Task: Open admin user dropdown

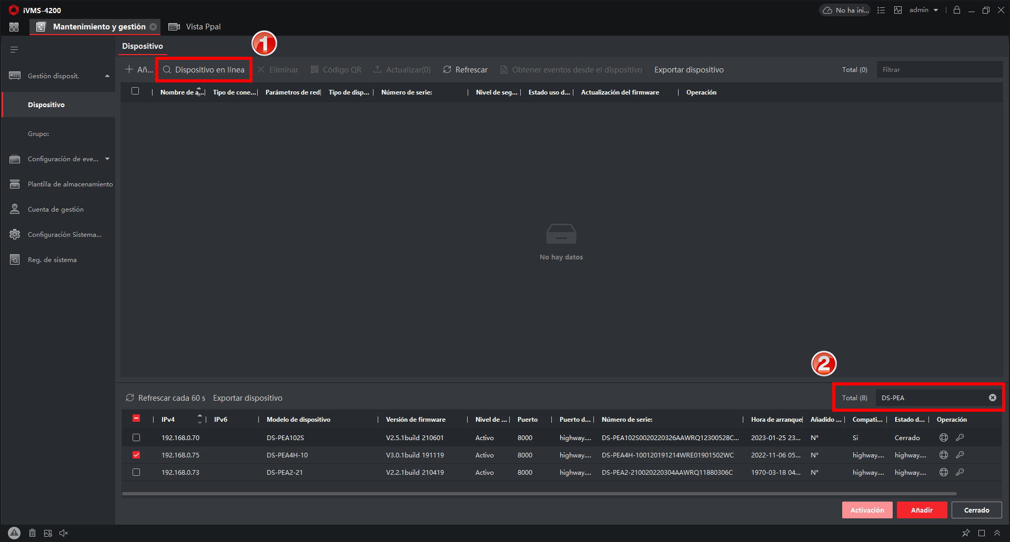Action: [x=924, y=10]
